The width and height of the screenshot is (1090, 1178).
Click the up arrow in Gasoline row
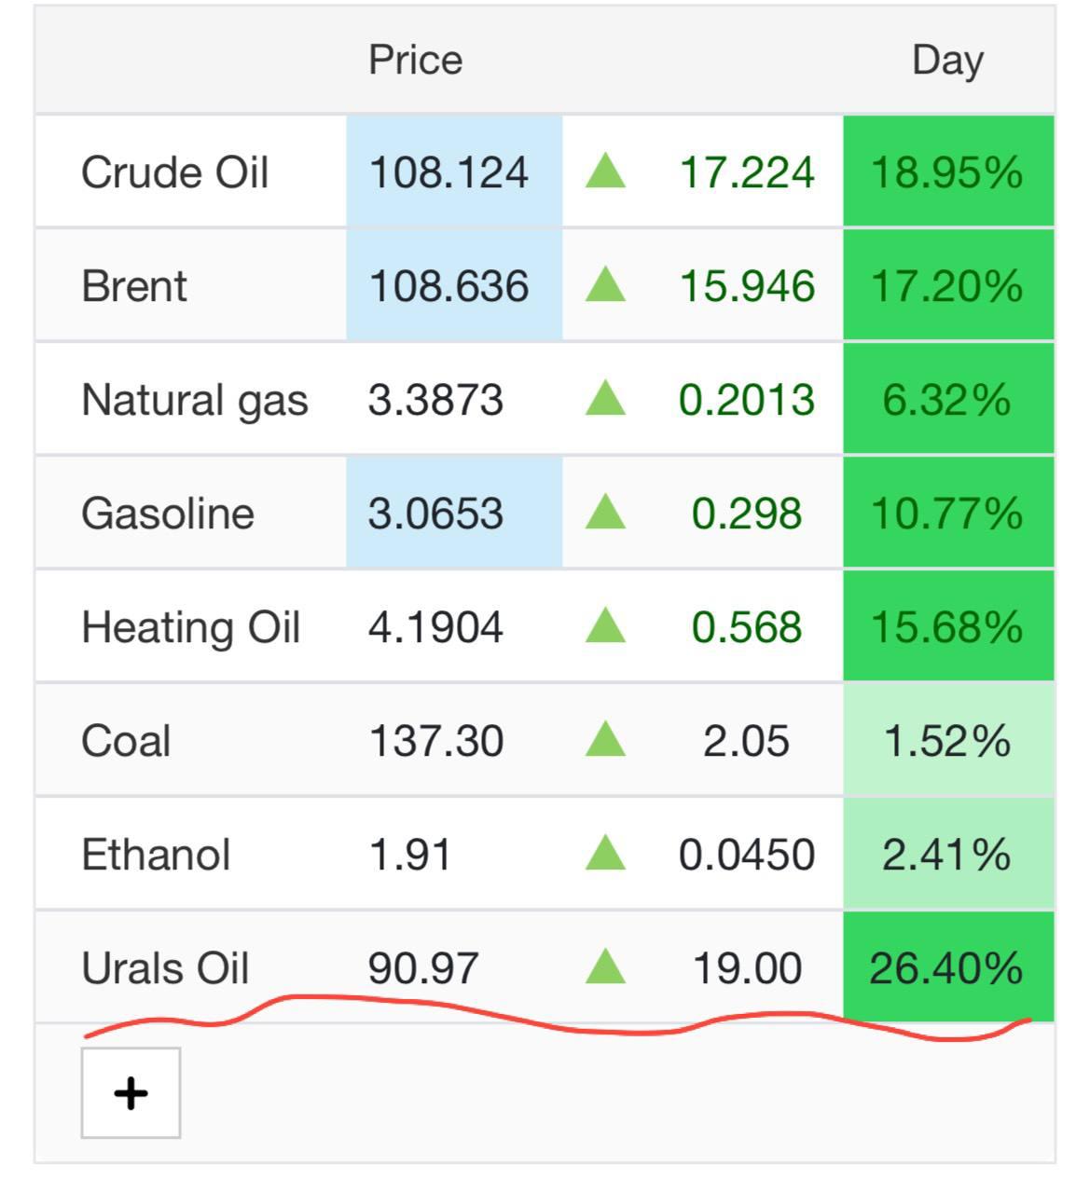pyautogui.click(x=605, y=513)
